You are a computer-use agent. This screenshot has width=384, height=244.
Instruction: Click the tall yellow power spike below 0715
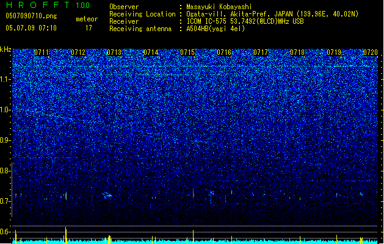(x=194, y=237)
